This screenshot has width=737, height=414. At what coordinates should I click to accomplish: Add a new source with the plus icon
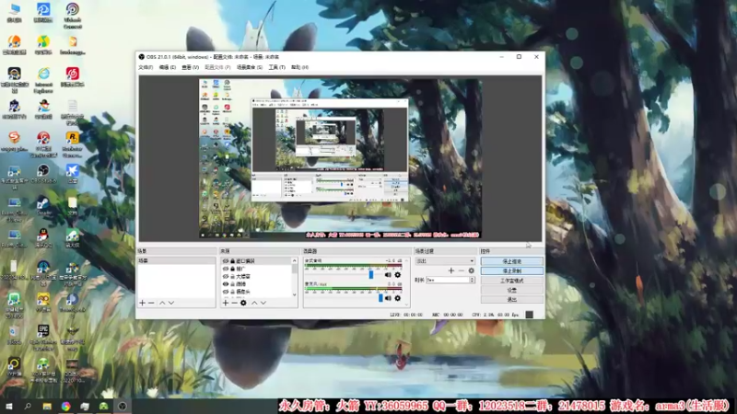point(226,303)
